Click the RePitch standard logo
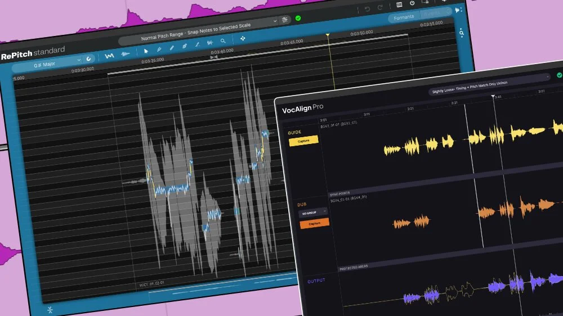Image resolution: width=563 pixels, height=316 pixels. point(33,53)
